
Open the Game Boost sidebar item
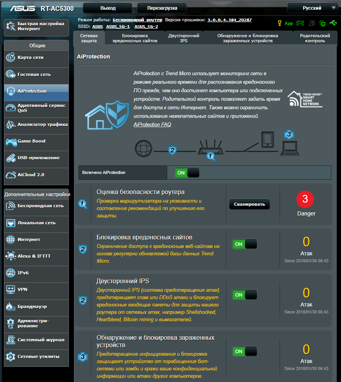click(36, 141)
